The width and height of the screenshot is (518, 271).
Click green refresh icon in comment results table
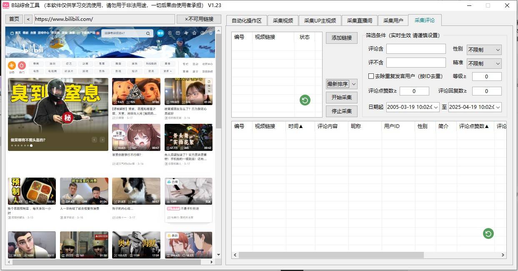(488, 233)
